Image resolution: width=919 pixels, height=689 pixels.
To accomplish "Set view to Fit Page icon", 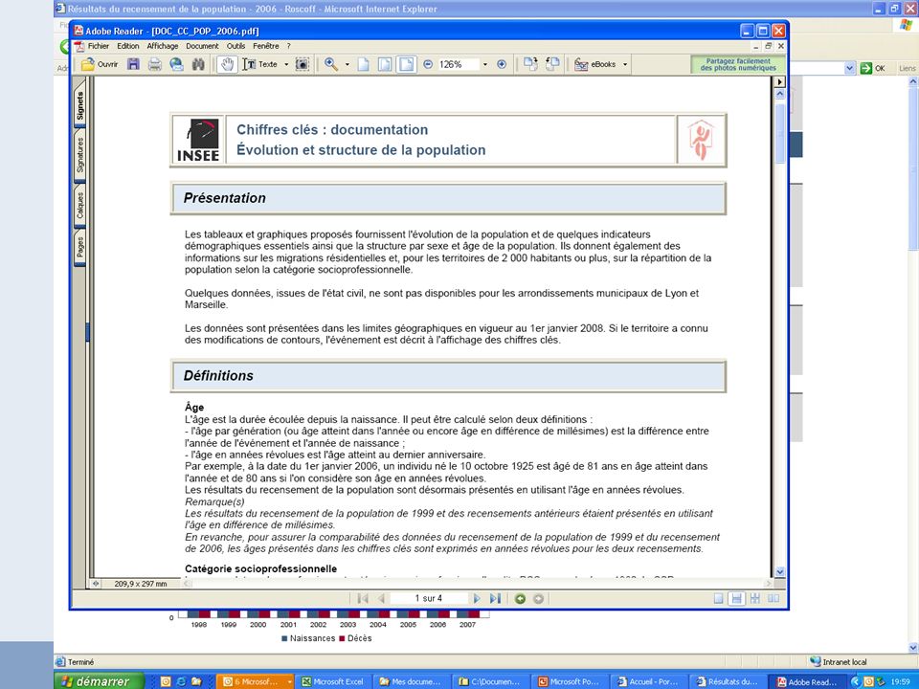I will (385, 64).
